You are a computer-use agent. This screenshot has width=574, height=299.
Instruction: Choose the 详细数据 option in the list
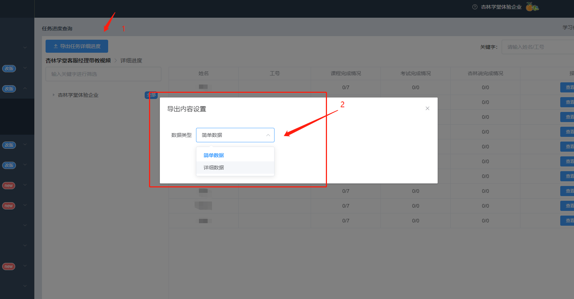click(x=235, y=168)
